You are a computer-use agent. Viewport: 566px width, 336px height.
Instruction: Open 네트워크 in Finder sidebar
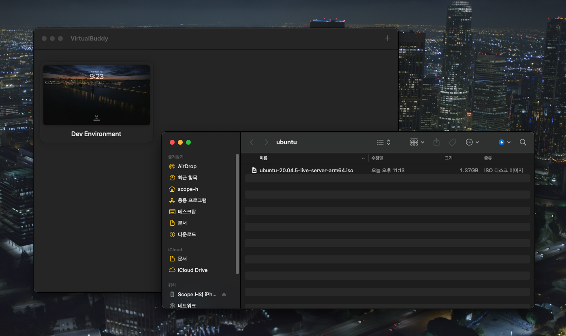(187, 306)
